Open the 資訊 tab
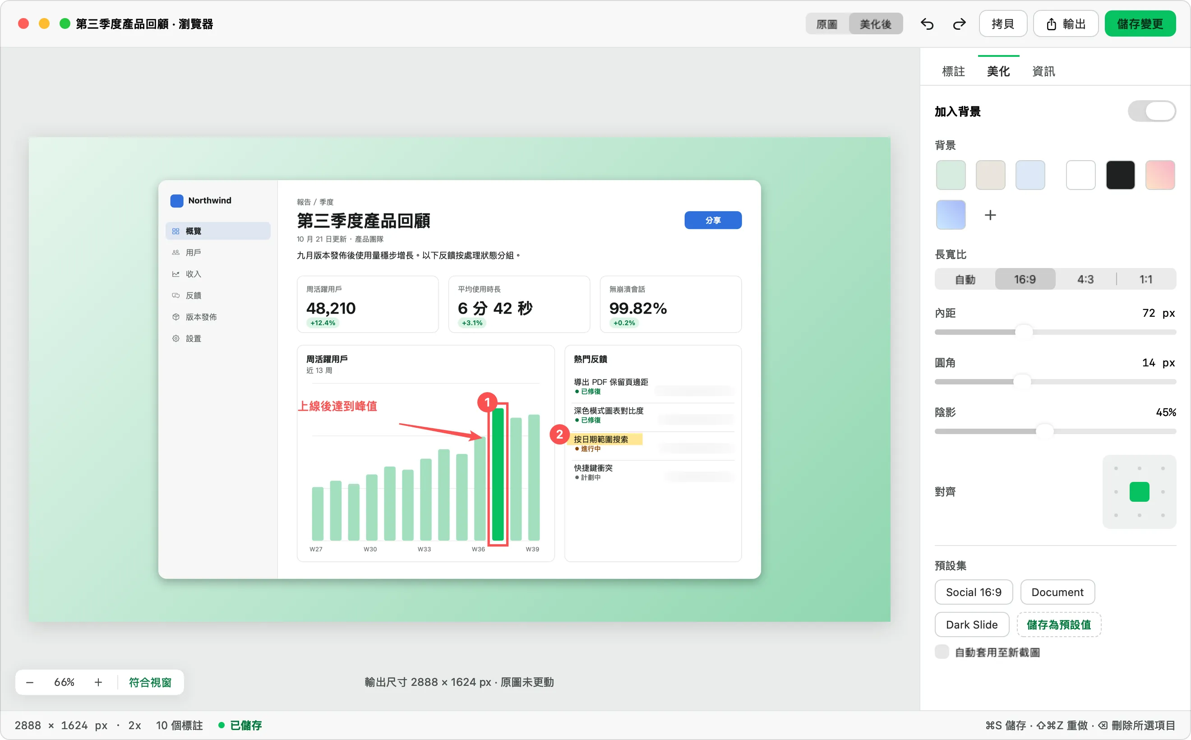This screenshot has width=1191, height=740. click(1043, 71)
